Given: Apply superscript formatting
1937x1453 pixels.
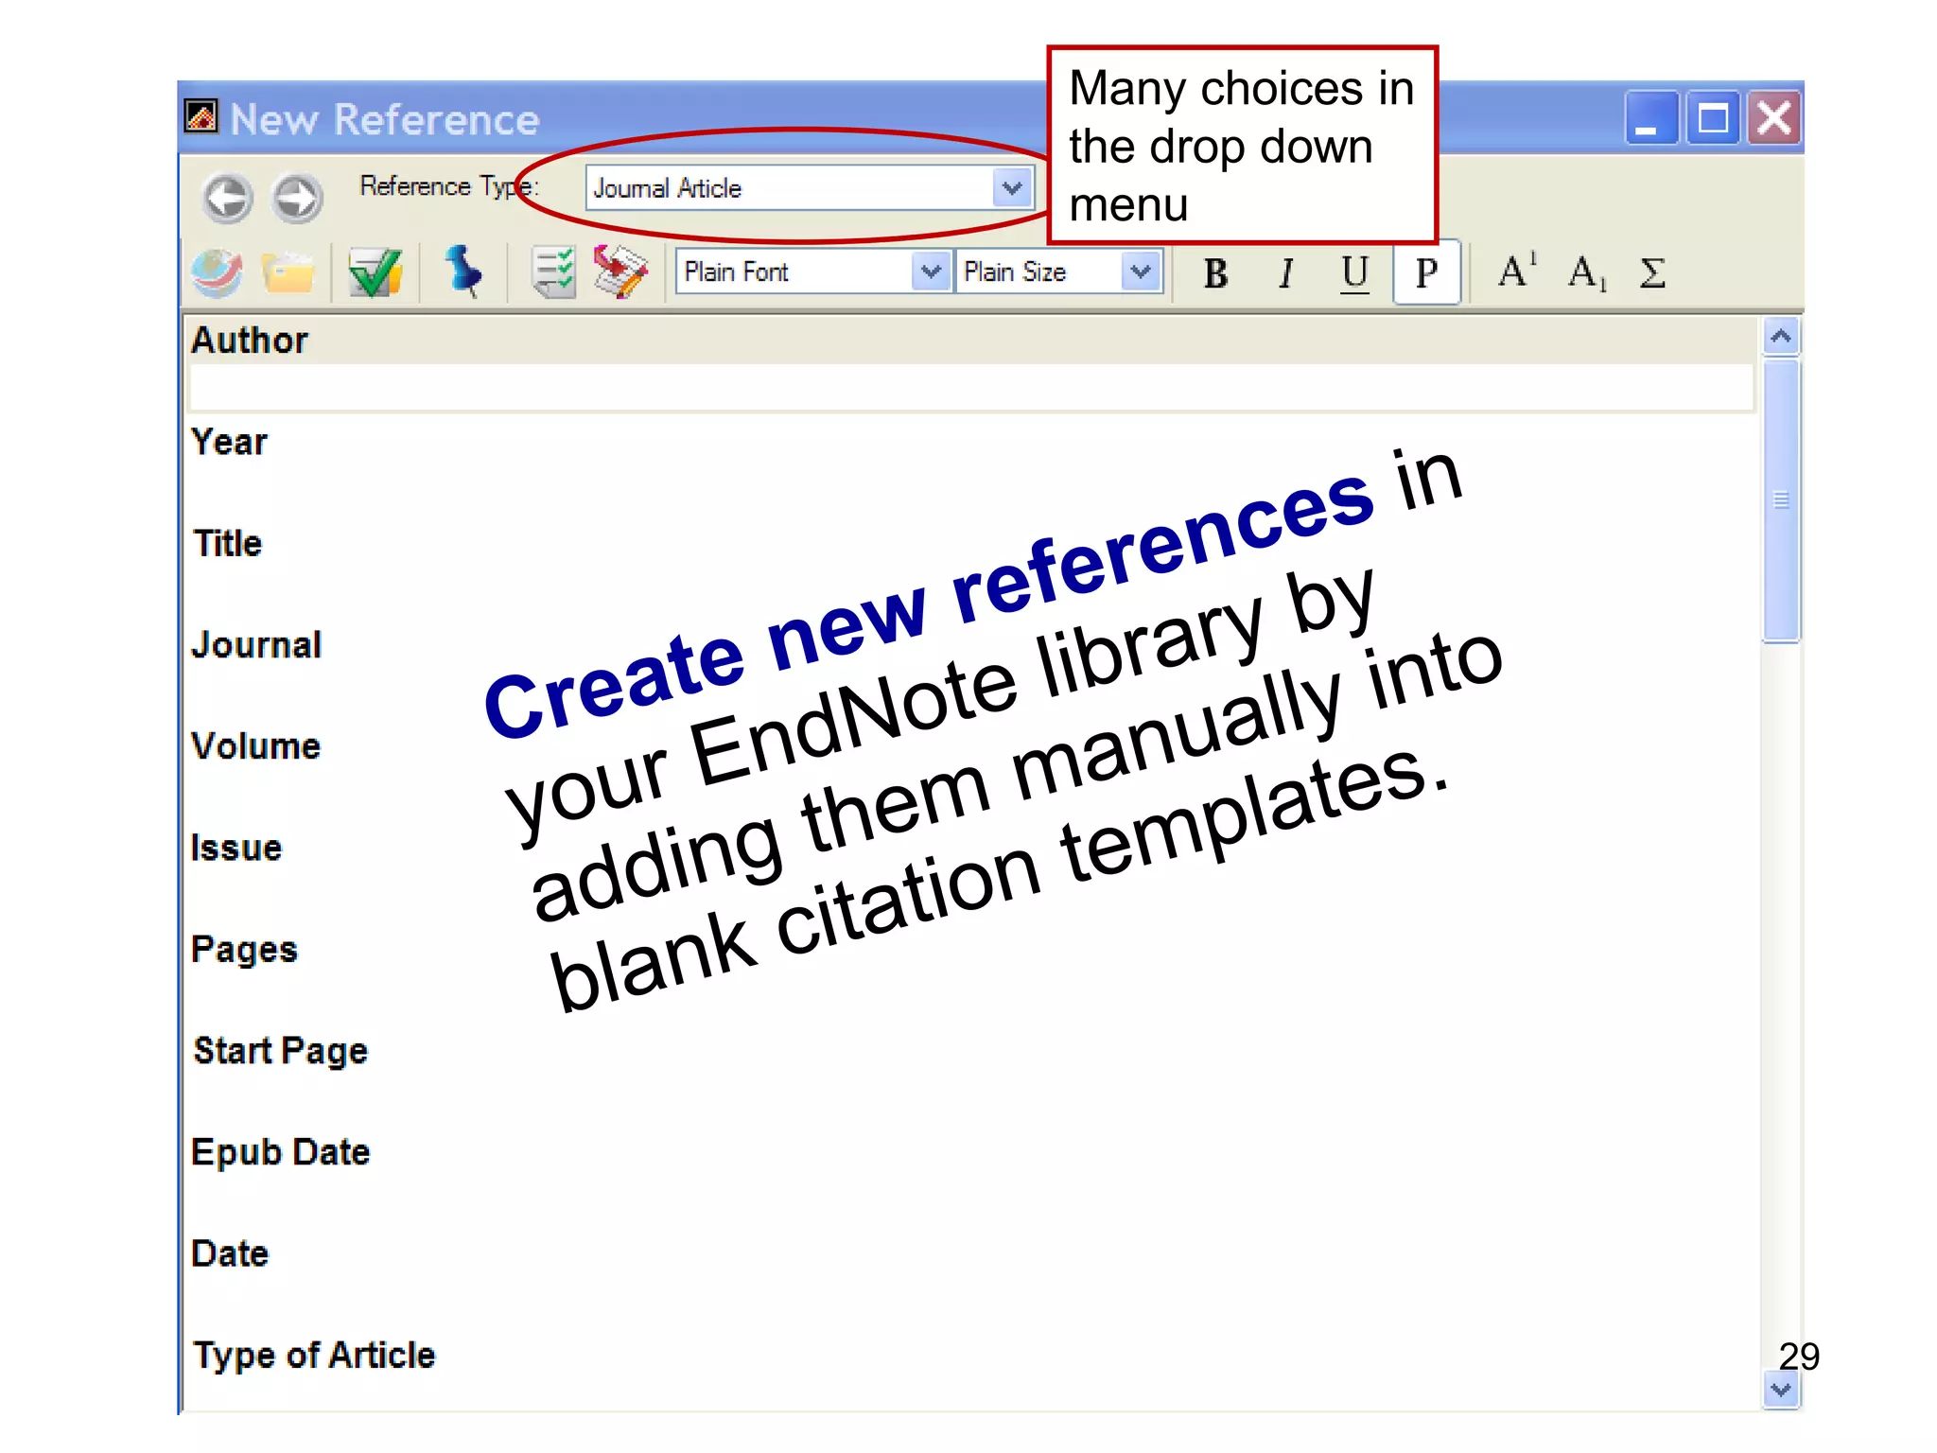Looking at the screenshot, I should coord(1517,272).
